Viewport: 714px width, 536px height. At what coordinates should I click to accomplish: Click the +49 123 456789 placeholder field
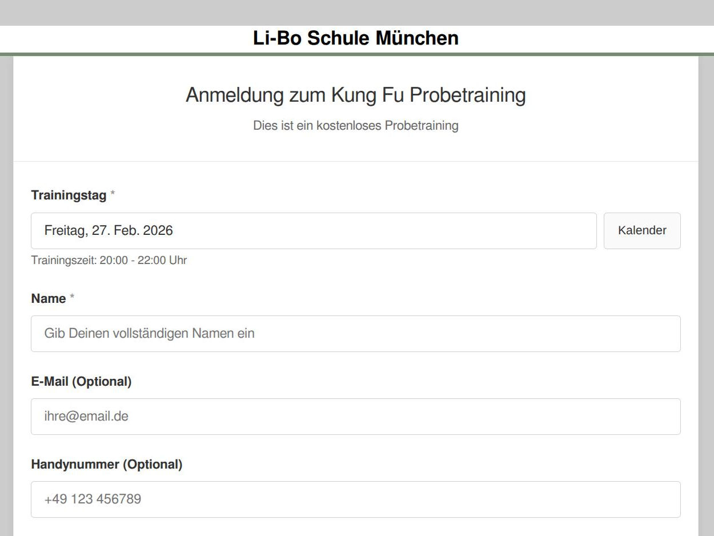[x=355, y=499]
